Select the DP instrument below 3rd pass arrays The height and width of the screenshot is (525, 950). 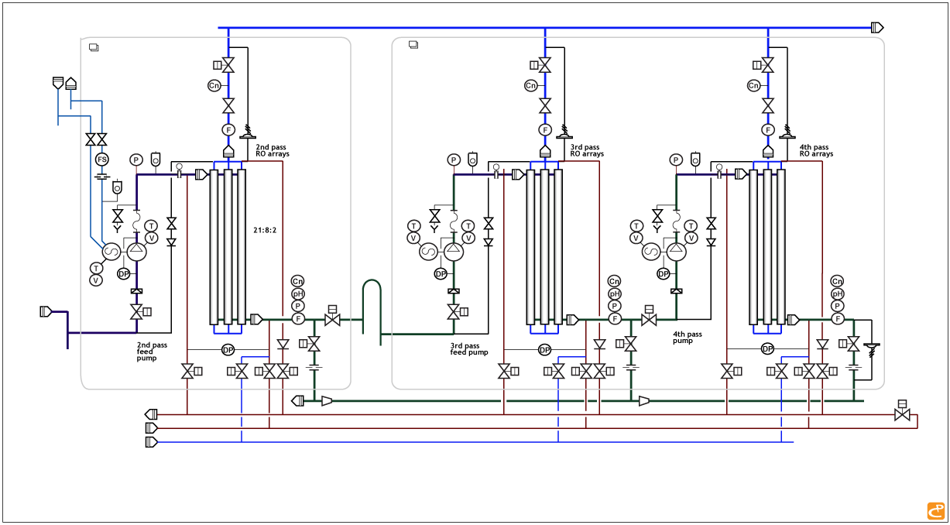coord(544,350)
